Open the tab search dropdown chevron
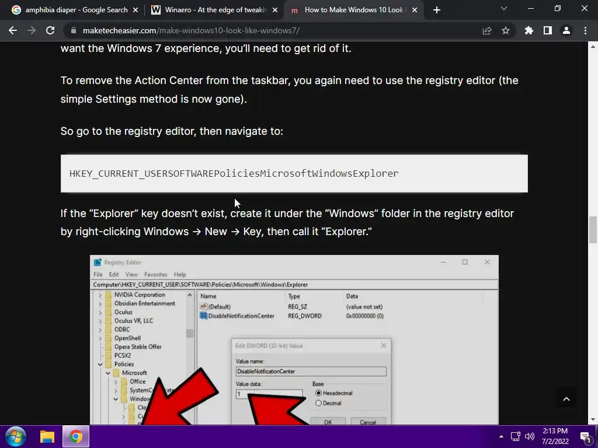 (504, 8)
